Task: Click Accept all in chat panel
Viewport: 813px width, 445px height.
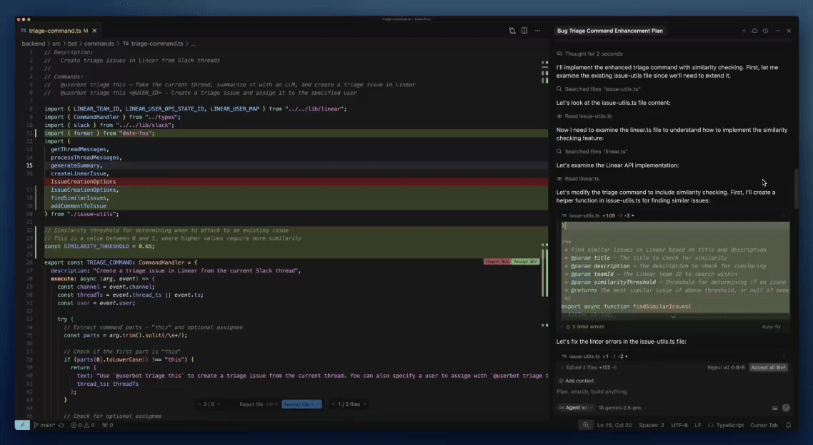Action: click(x=769, y=367)
